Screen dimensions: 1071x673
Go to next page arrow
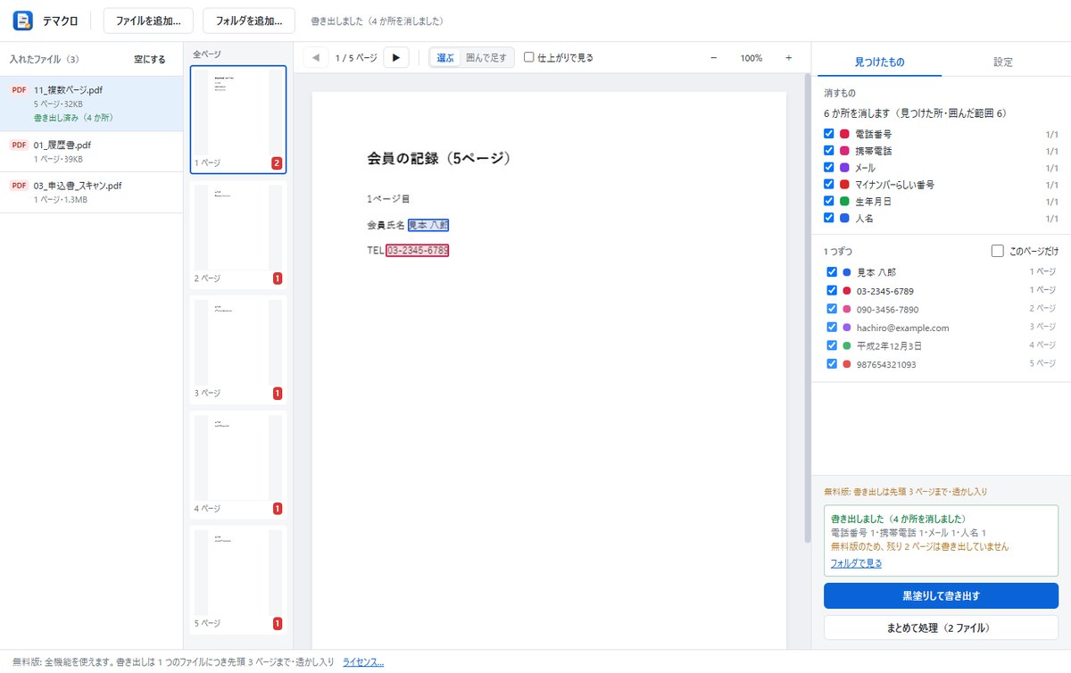pyautogui.click(x=396, y=58)
